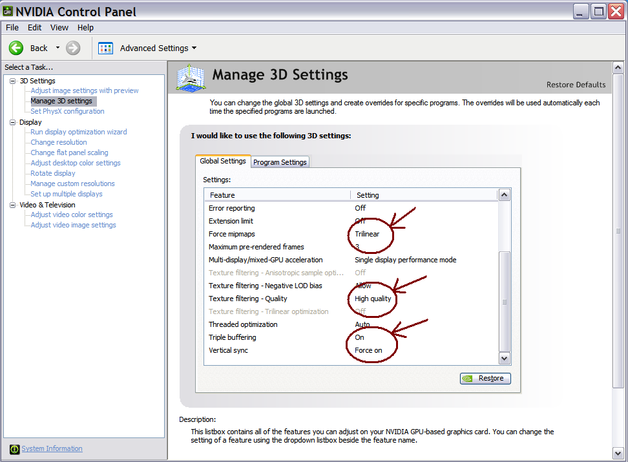This screenshot has height=462, width=628.
Task: Open Rotate display task
Action: 53,174
